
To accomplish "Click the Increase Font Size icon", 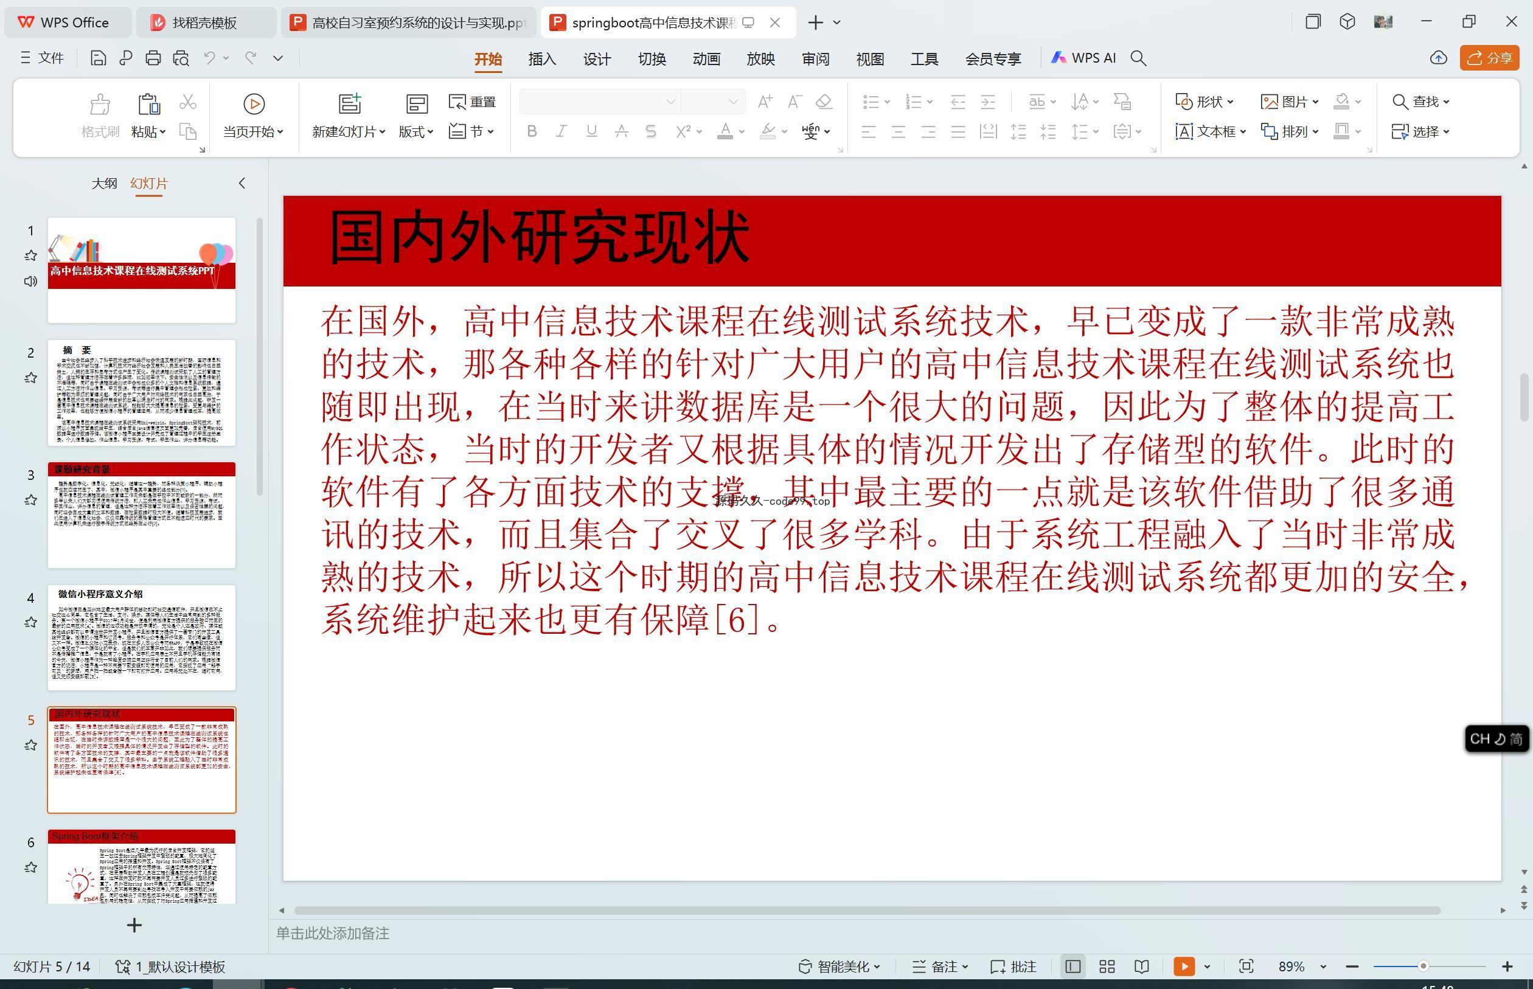I will (764, 102).
